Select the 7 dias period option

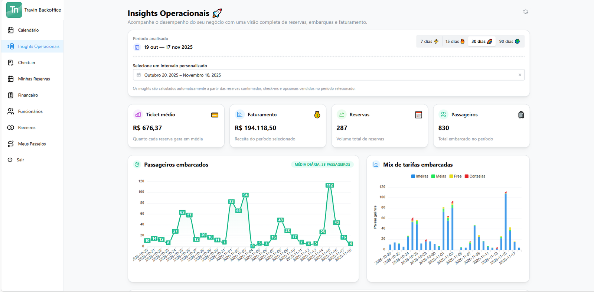pyautogui.click(x=429, y=42)
